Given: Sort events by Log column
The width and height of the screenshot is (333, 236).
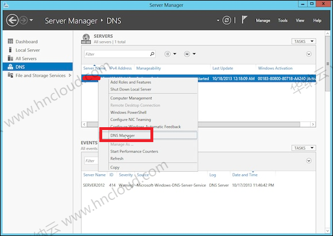Looking at the screenshot, I should pyautogui.click(x=212, y=175).
